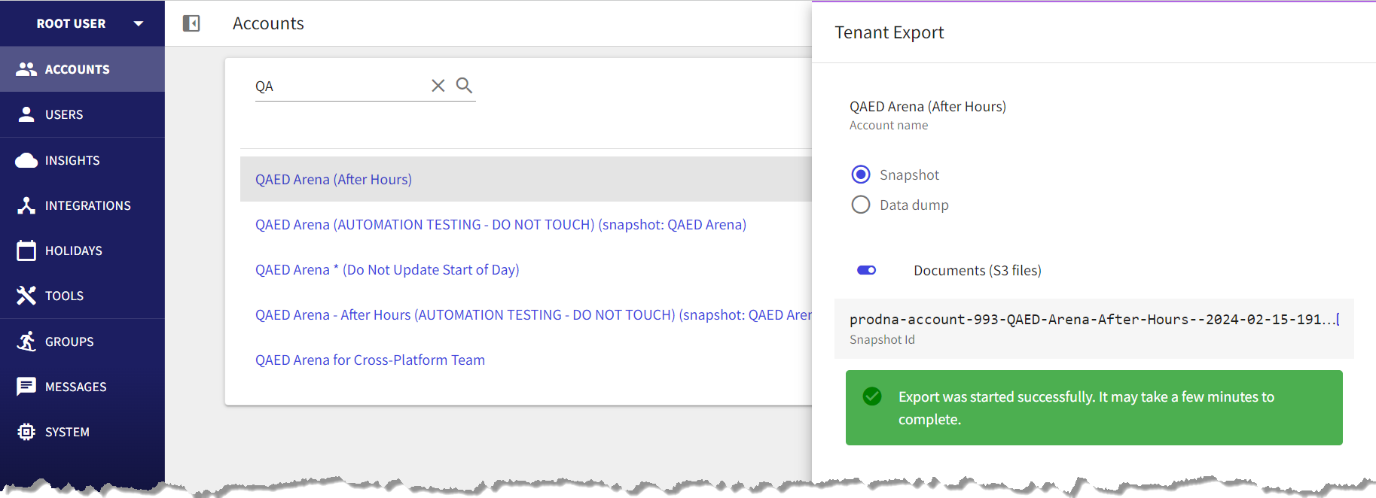
Task: Click the magnifying glass search icon
Action: tap(465, 85)
